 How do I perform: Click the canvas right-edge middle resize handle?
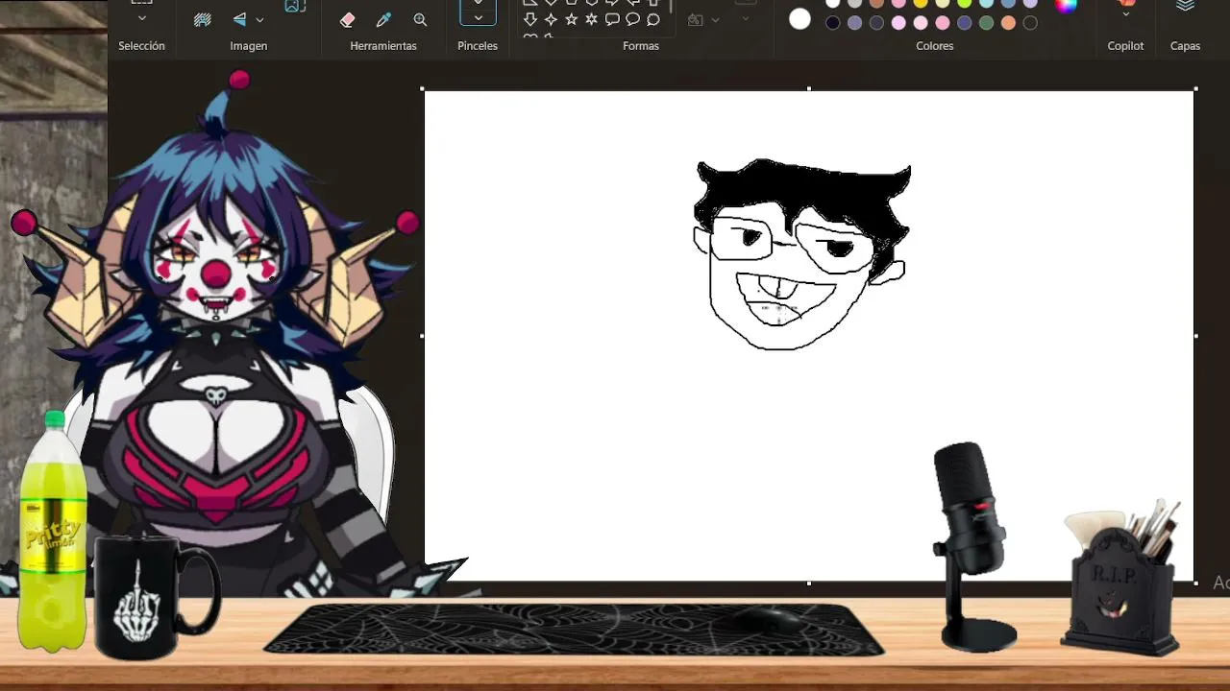coord(1195,336)
